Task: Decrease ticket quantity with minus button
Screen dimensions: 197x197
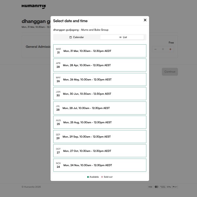Action: (155, 49)
